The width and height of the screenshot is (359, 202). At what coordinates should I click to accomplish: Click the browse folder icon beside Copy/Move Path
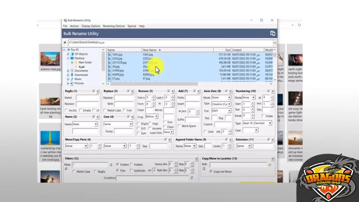click(270, 164)
